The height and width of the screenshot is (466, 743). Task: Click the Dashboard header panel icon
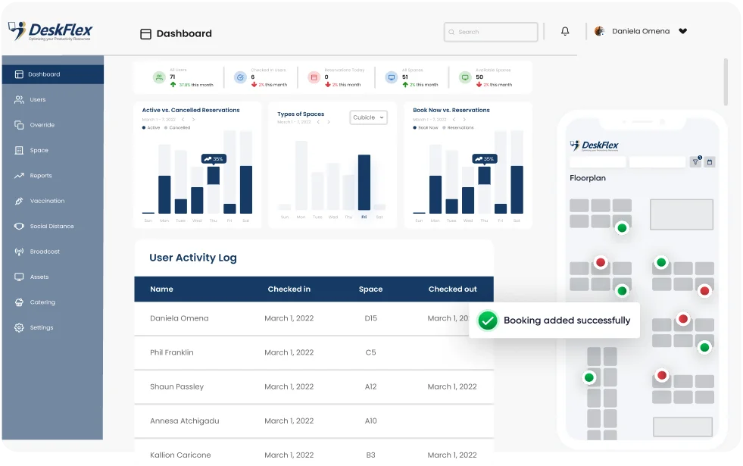pos(146,33)
